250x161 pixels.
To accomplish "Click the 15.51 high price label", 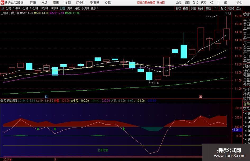I will [x=210, y=17].
